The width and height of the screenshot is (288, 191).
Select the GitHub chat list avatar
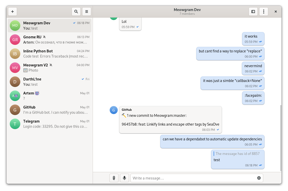(x=15, y=110)
